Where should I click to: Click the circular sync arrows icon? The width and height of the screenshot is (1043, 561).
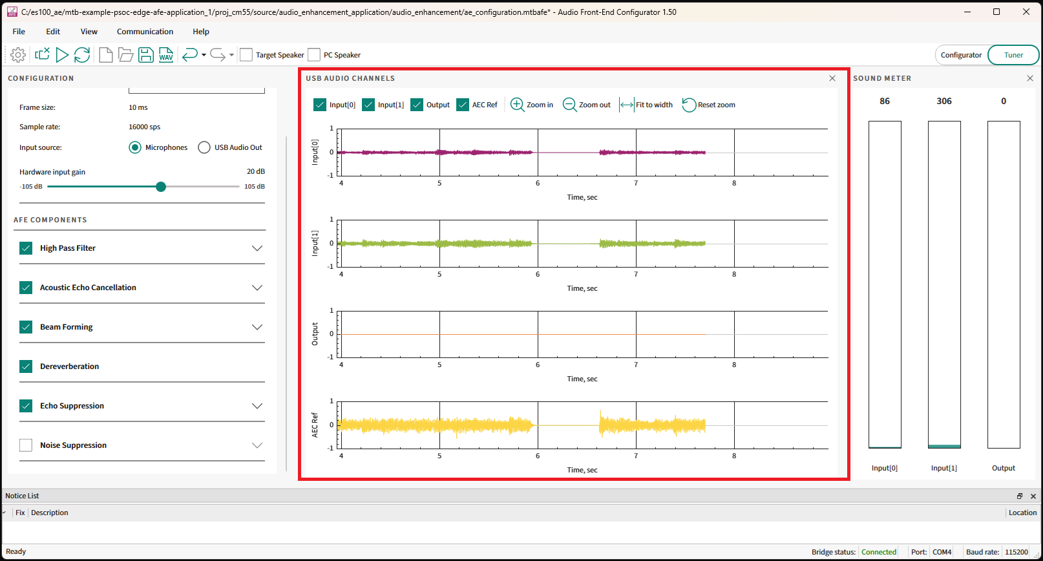82,55
